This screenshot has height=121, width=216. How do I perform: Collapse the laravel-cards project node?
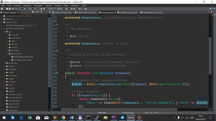(2, 22)
